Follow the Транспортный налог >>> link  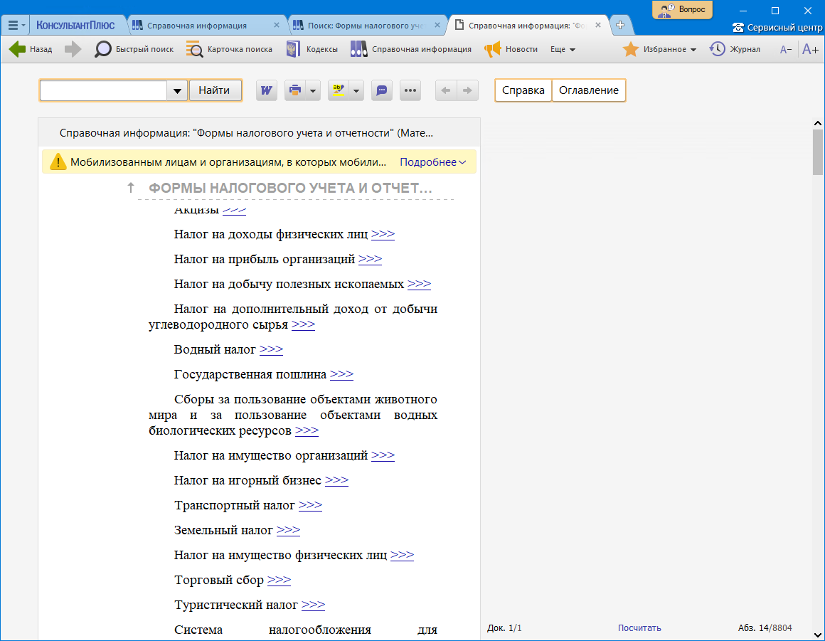click(x=310, y=505)
